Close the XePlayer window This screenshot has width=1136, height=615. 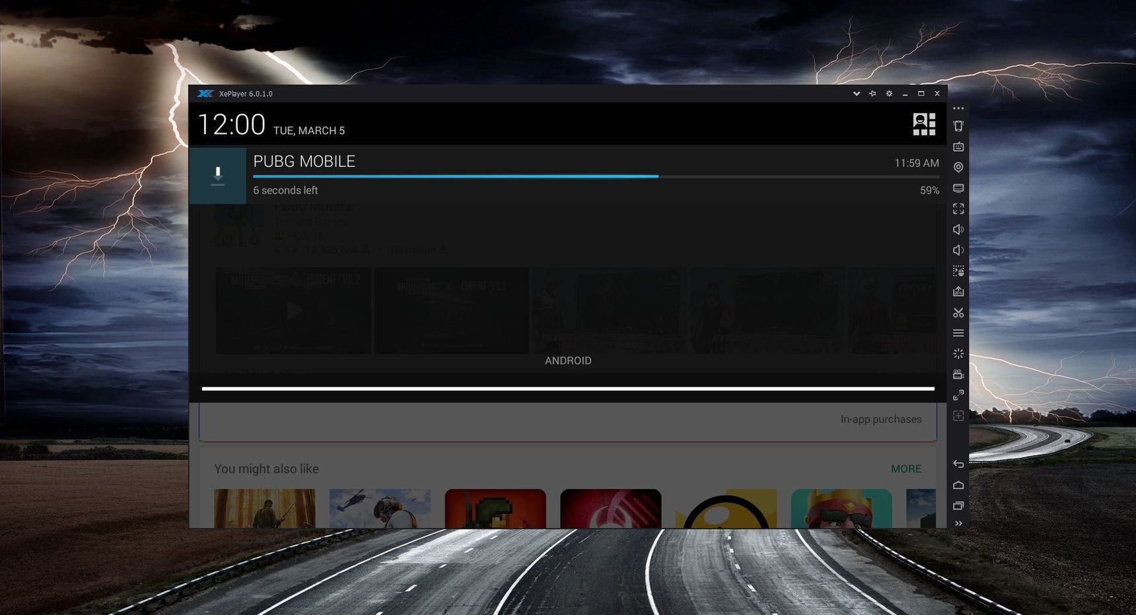(x=937, y=94)
